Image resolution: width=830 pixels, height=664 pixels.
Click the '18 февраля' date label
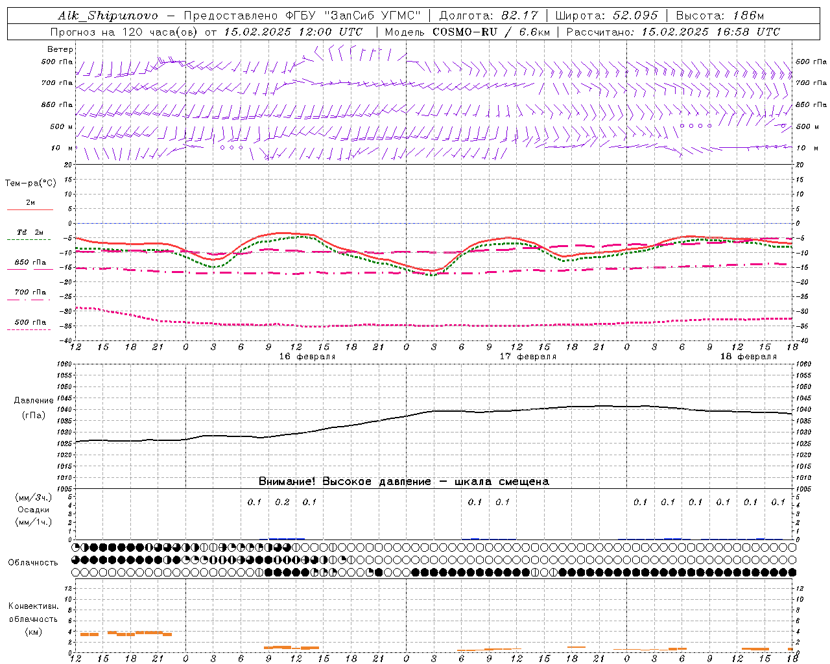click(x=748, y=357)
